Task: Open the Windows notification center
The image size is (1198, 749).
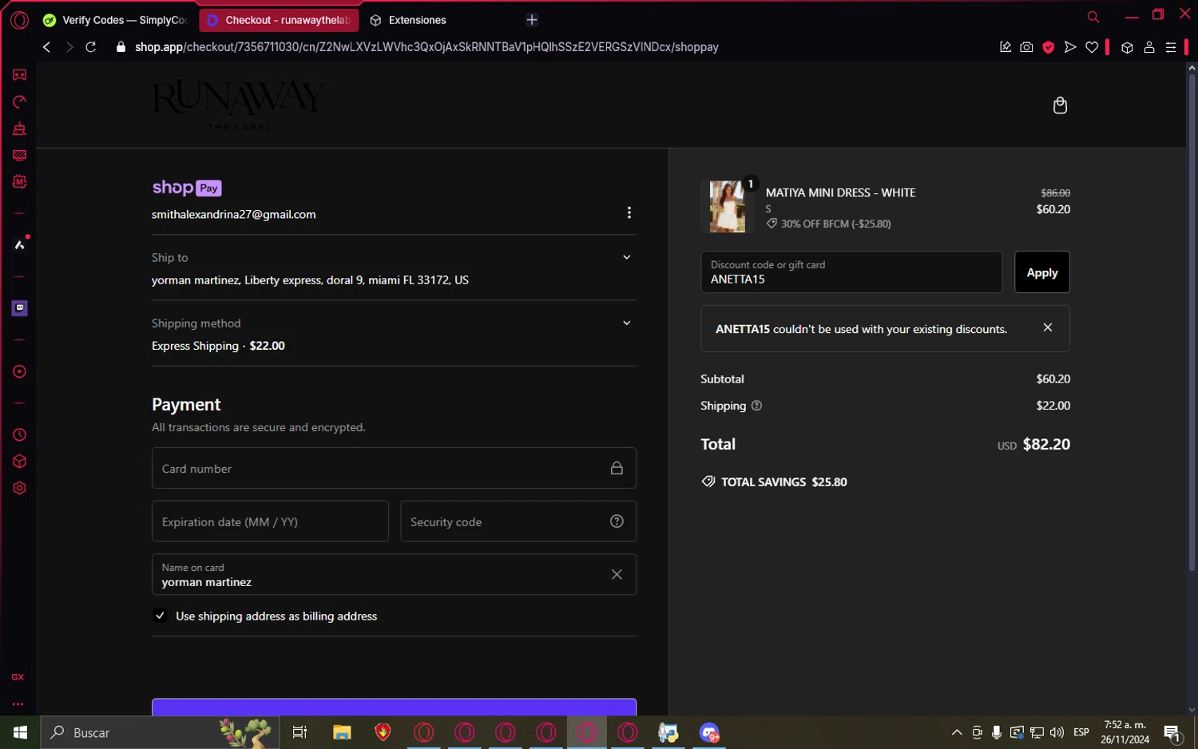Action: pyautogui.click(x=1172, y=732)
